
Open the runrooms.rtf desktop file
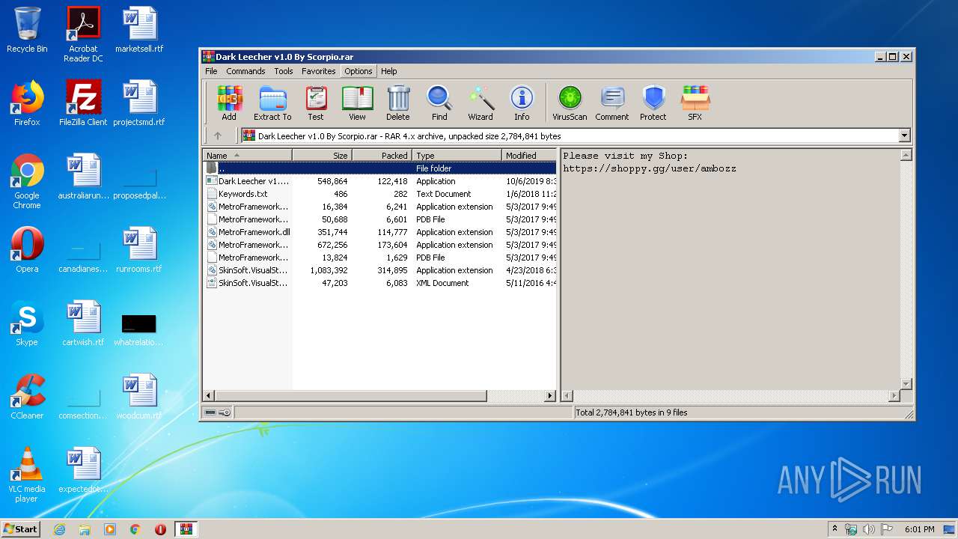pyautogui.click(x=139, y=251)
